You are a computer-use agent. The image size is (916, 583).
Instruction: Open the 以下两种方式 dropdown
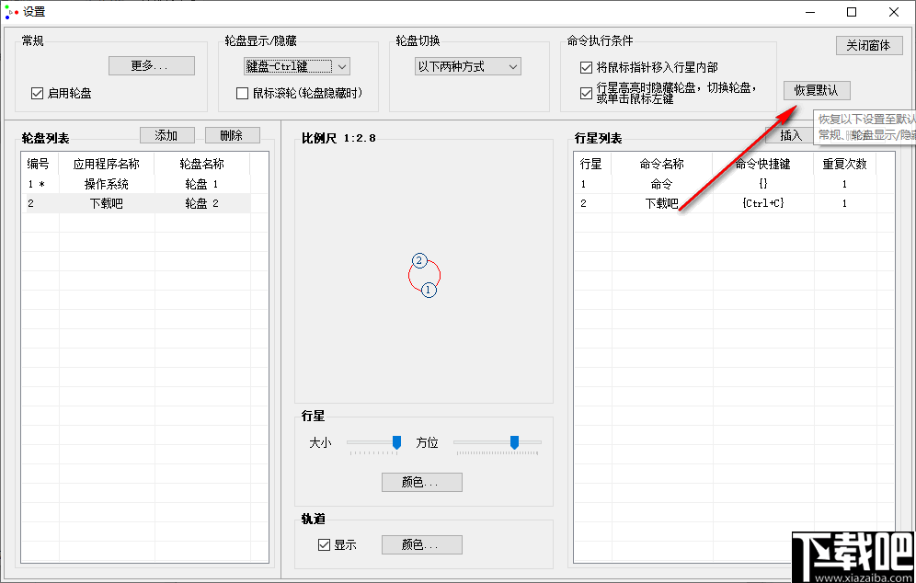(467, 65)
